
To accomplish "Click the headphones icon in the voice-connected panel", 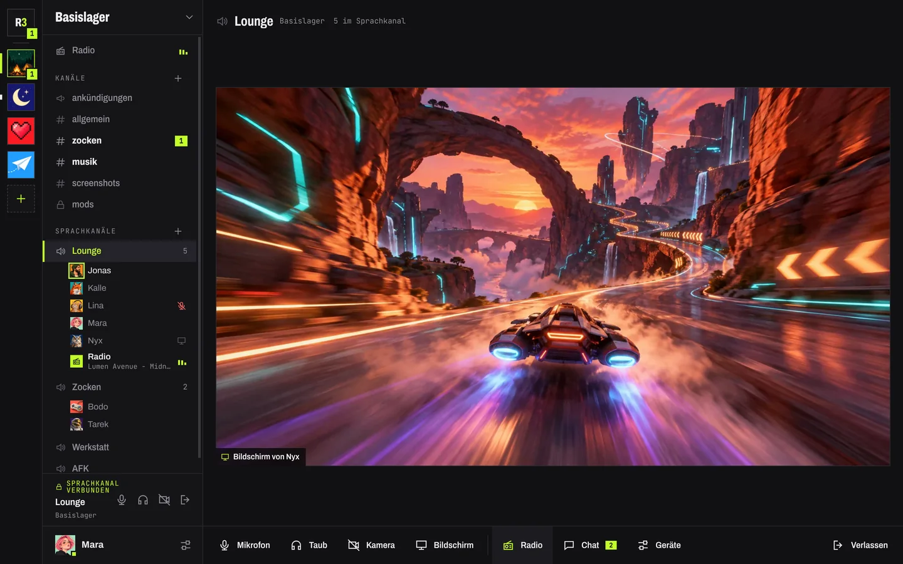I will (x=143, y=499).
